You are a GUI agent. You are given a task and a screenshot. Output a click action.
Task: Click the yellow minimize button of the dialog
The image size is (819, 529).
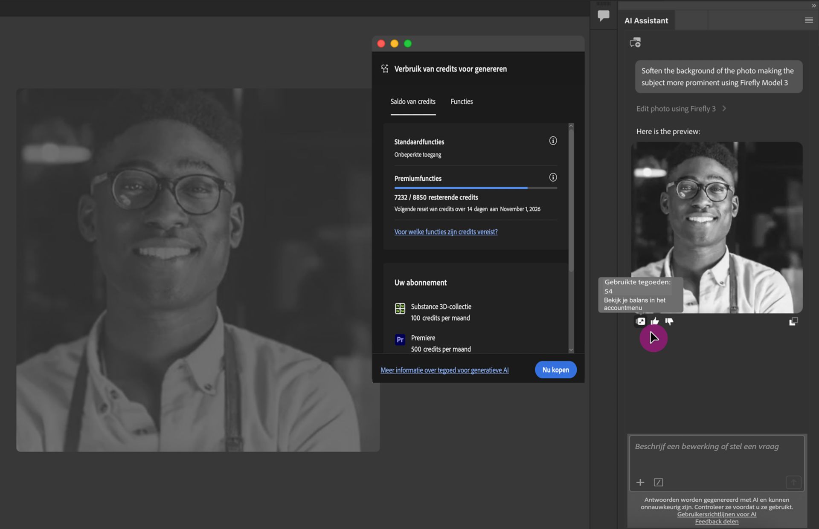[394, 43]
